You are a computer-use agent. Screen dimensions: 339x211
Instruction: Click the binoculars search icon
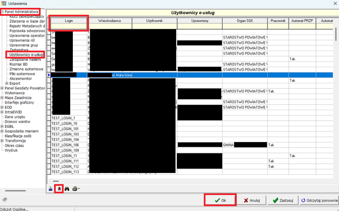click(x=67, y=189)
